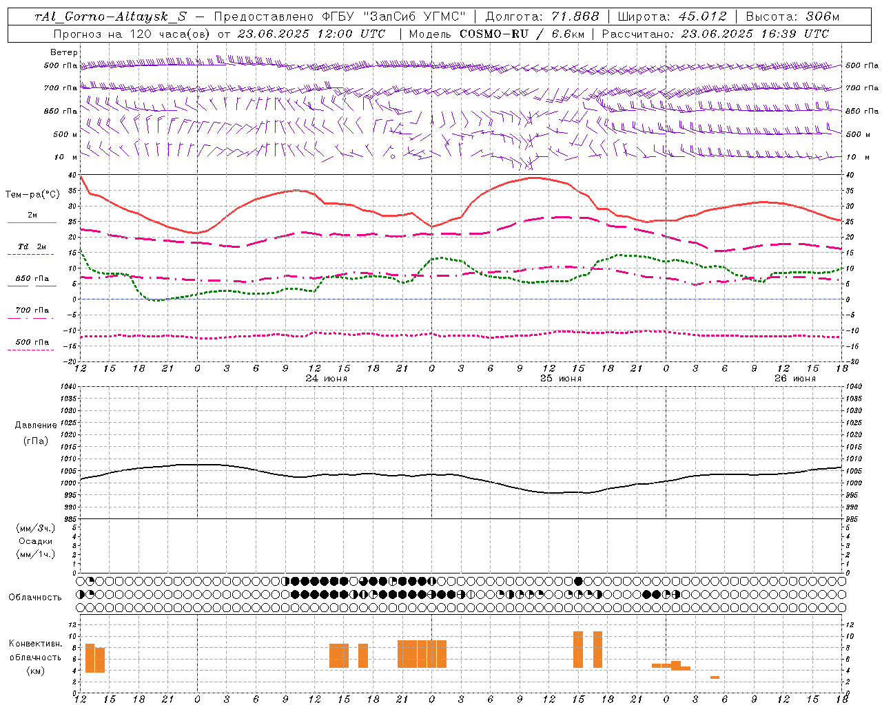Click the 500 гПа temperature legend entry
The width and height of the screenshot is (882, 705).
click(32, 342)
